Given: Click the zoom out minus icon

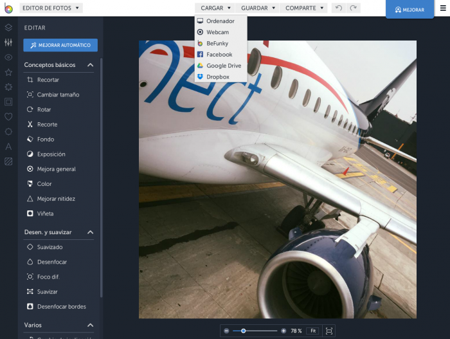Looking at the screenshot, I should (x=226, y=331).
